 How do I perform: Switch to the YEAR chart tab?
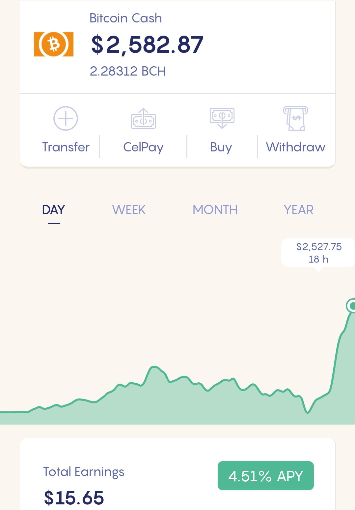(x=299, y=210)
